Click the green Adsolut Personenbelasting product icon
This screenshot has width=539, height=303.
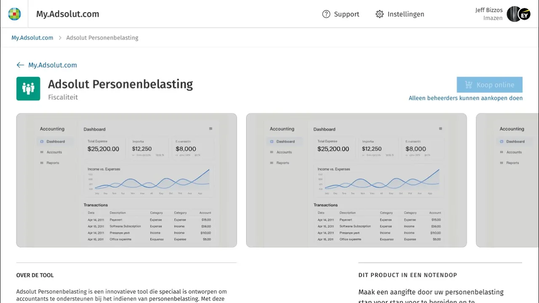point(28,88)
